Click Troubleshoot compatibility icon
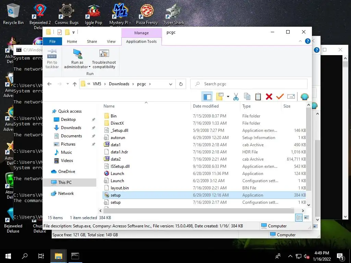The width and height of the screenshot is (351, 263). point(104,54)
